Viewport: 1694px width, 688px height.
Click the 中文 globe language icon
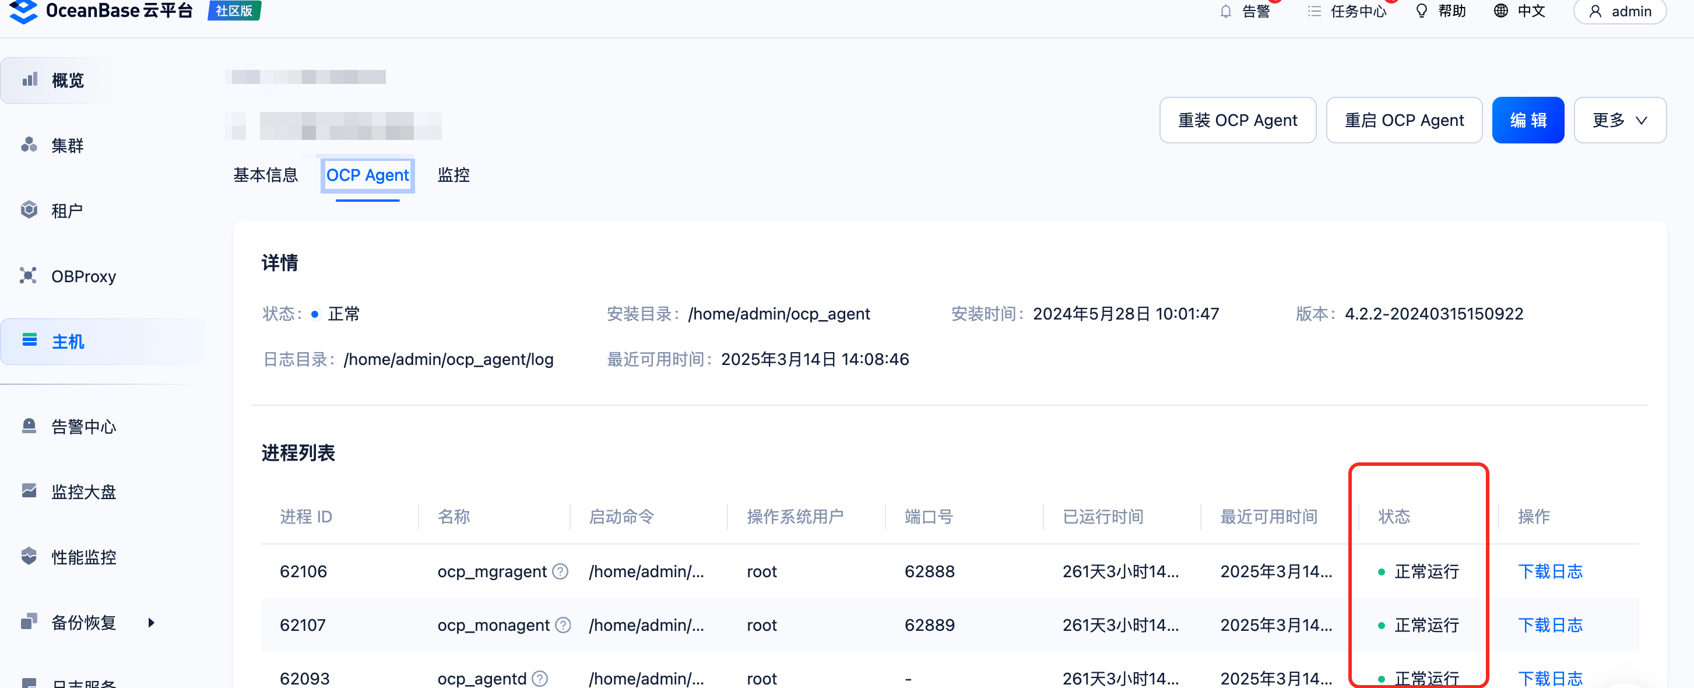1500,11
